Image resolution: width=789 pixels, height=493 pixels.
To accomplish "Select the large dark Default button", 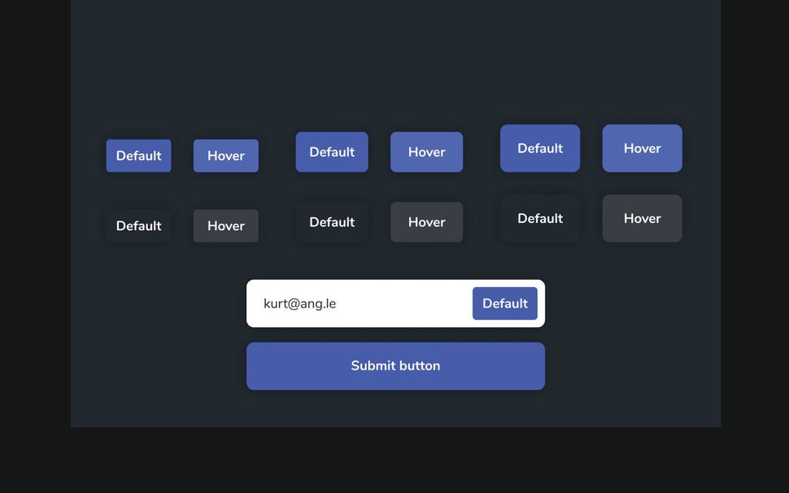I will 539,218.
